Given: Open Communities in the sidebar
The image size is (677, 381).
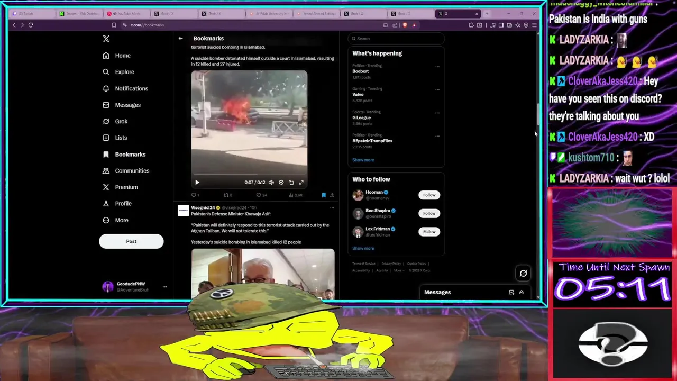Looking at the screenshot, I should 126,170.
